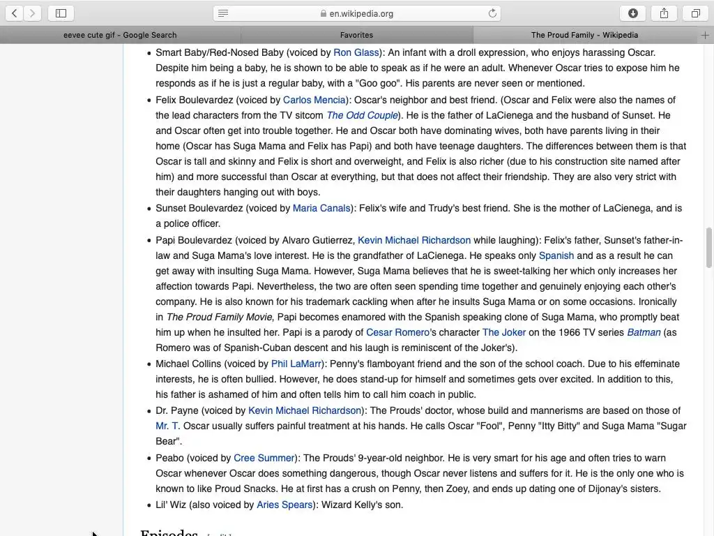
Task: Click the page vertical scrollbar thumb
Action: pos(708,248)
